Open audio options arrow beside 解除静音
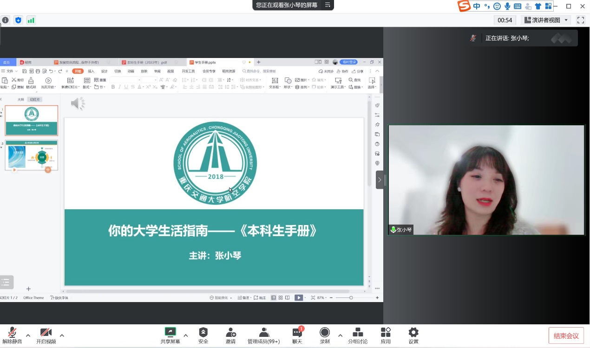This screenshot has height=348, width=590. pos(28,335)
